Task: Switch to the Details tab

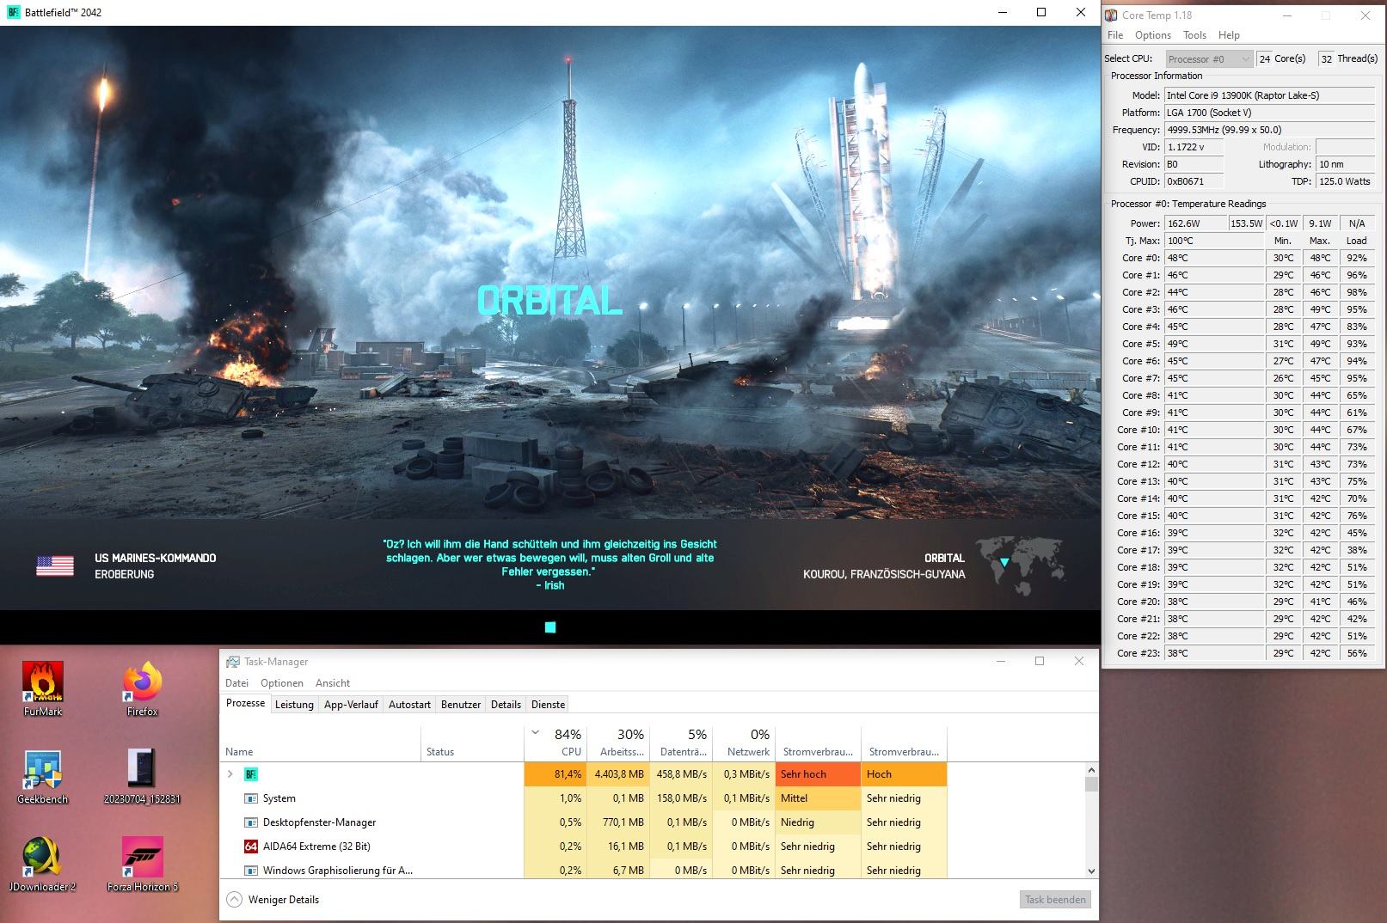Action: [506, 705]
